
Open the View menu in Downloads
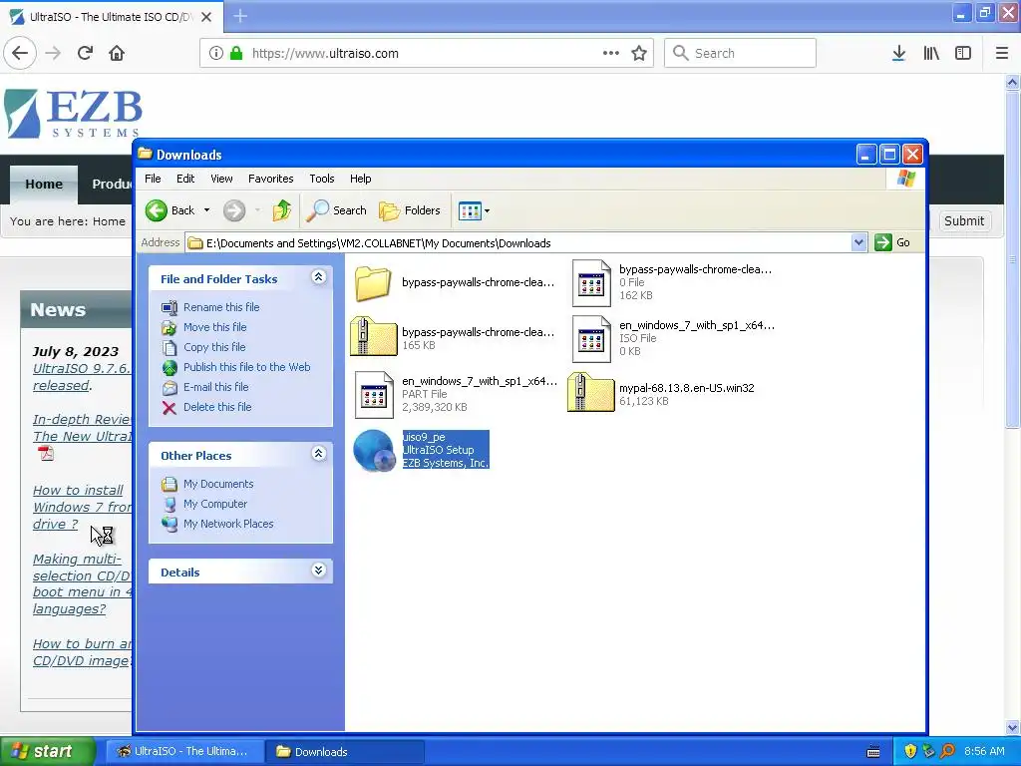tap(221, 179)
